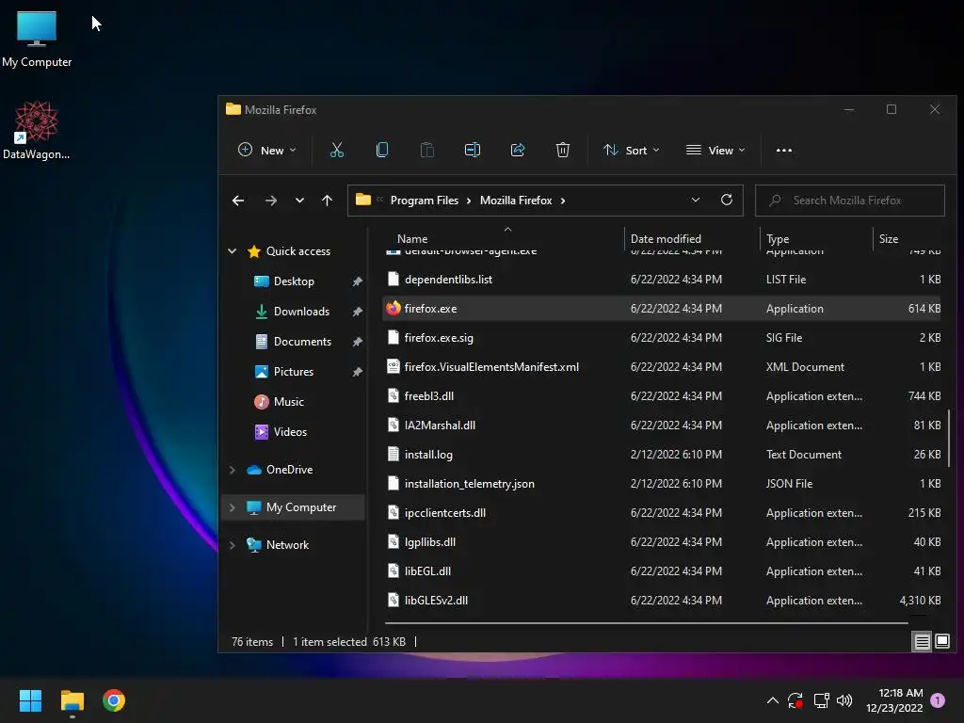Image resolution: width=964 pixels, height=723 pixels.
Task: Click the vertical scrollbar of file list
Action: click(949, 439)
